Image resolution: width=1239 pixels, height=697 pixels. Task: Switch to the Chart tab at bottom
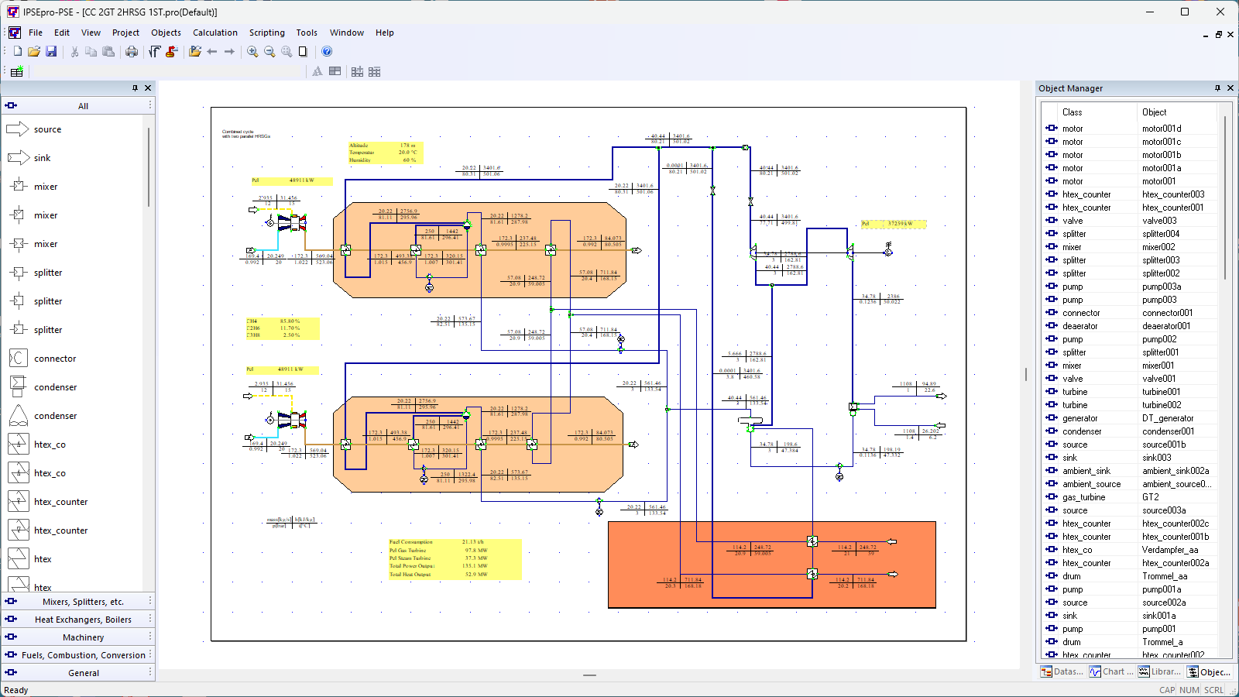pyautogui.click(x=1111, y=672)
